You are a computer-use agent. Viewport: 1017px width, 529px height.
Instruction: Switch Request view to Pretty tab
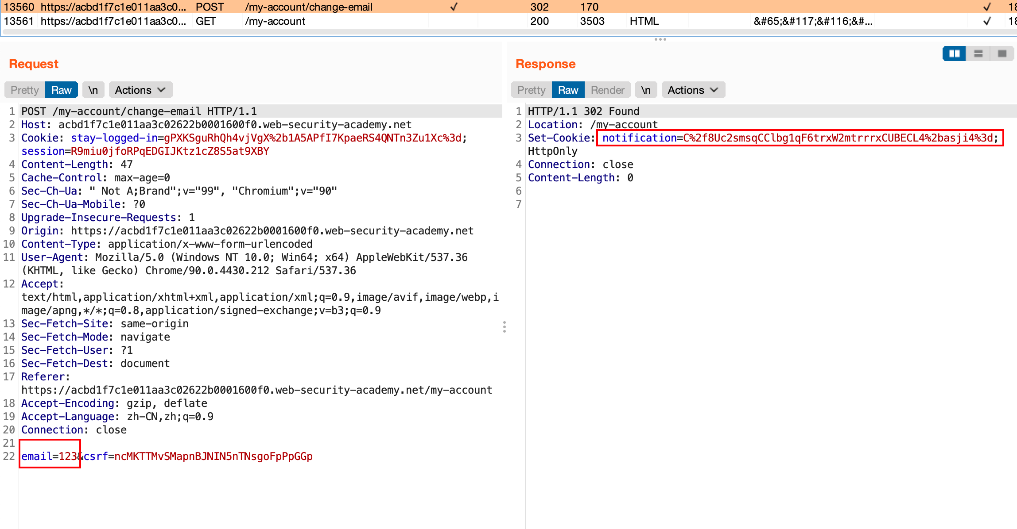click(25, 90)
